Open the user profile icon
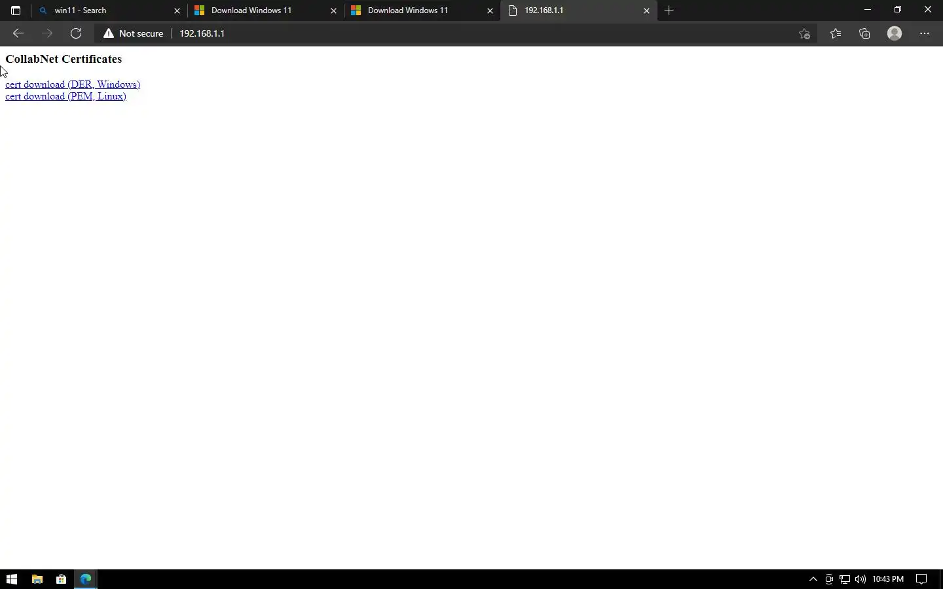 pyautogui.click(x=895, y=33)
